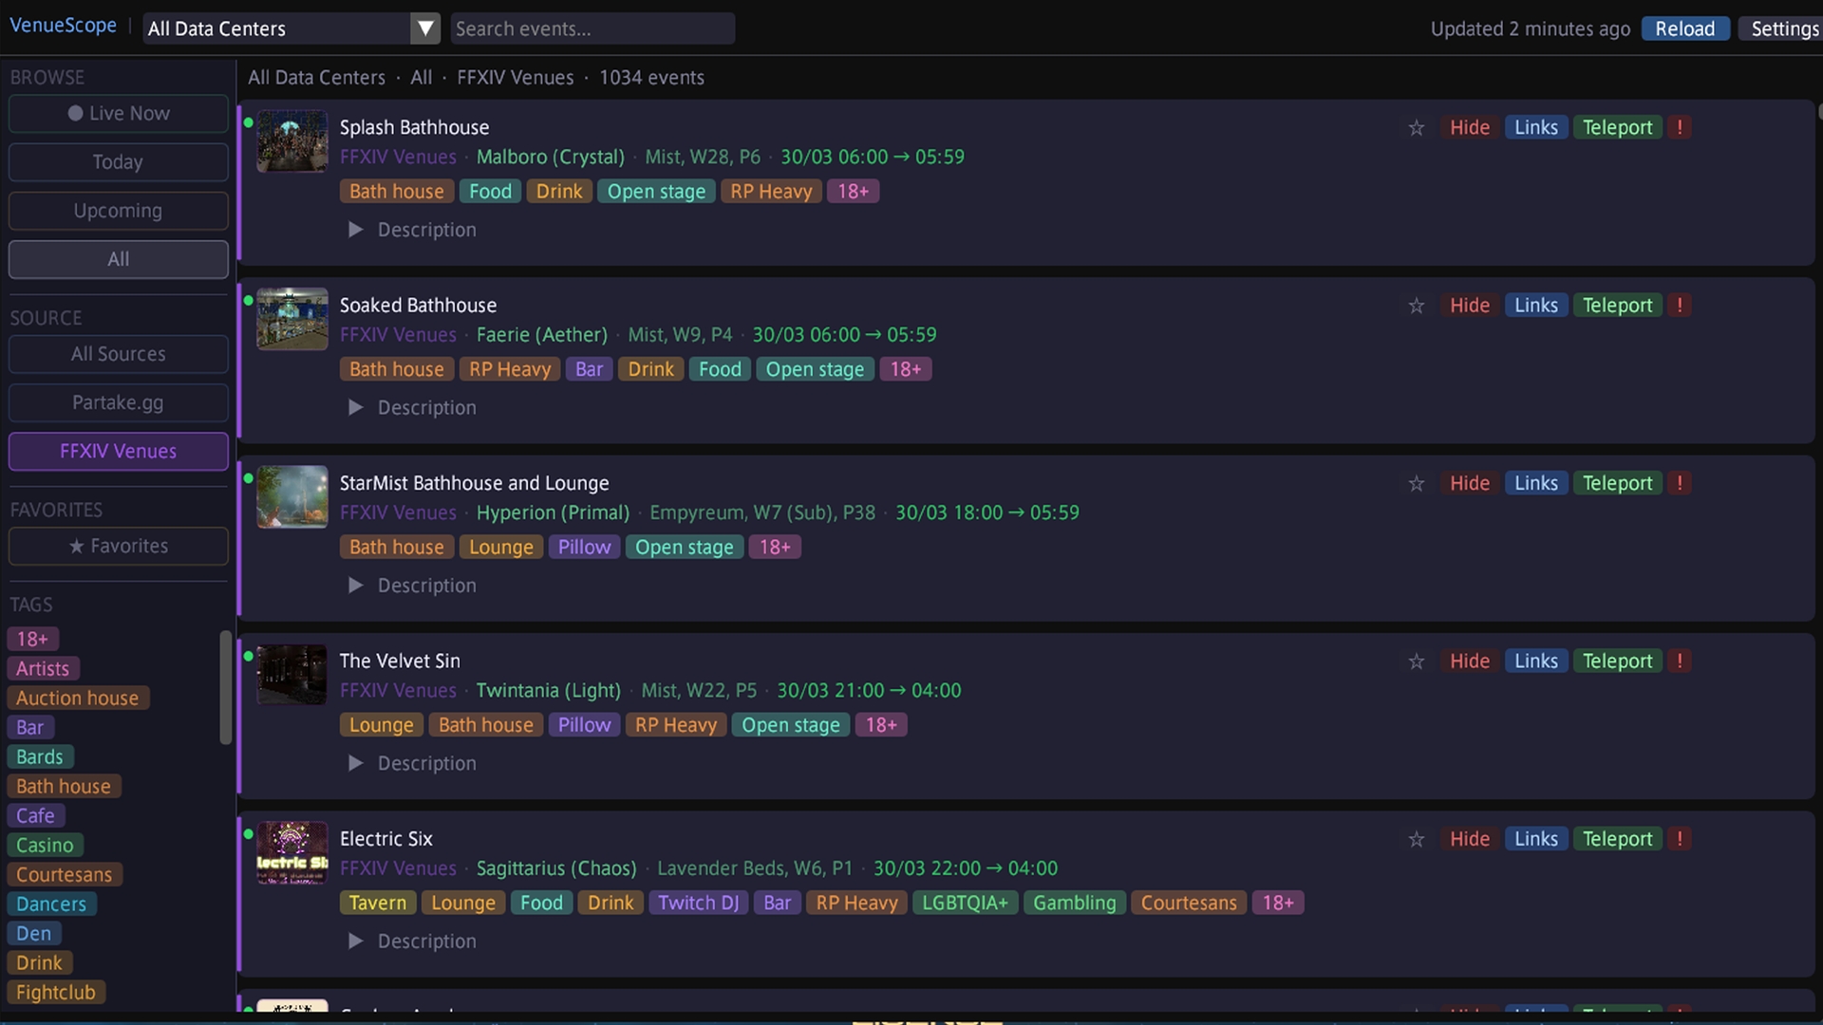Teleport to The Velvet Sin
Screen dimensions: 1823x1025
(1617, 662)
